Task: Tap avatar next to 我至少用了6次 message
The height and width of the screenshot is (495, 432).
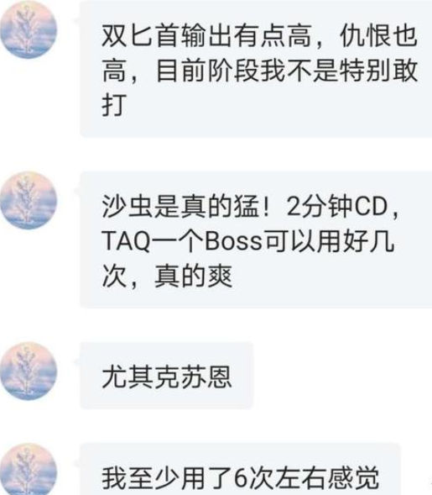Action: [29, 470]
